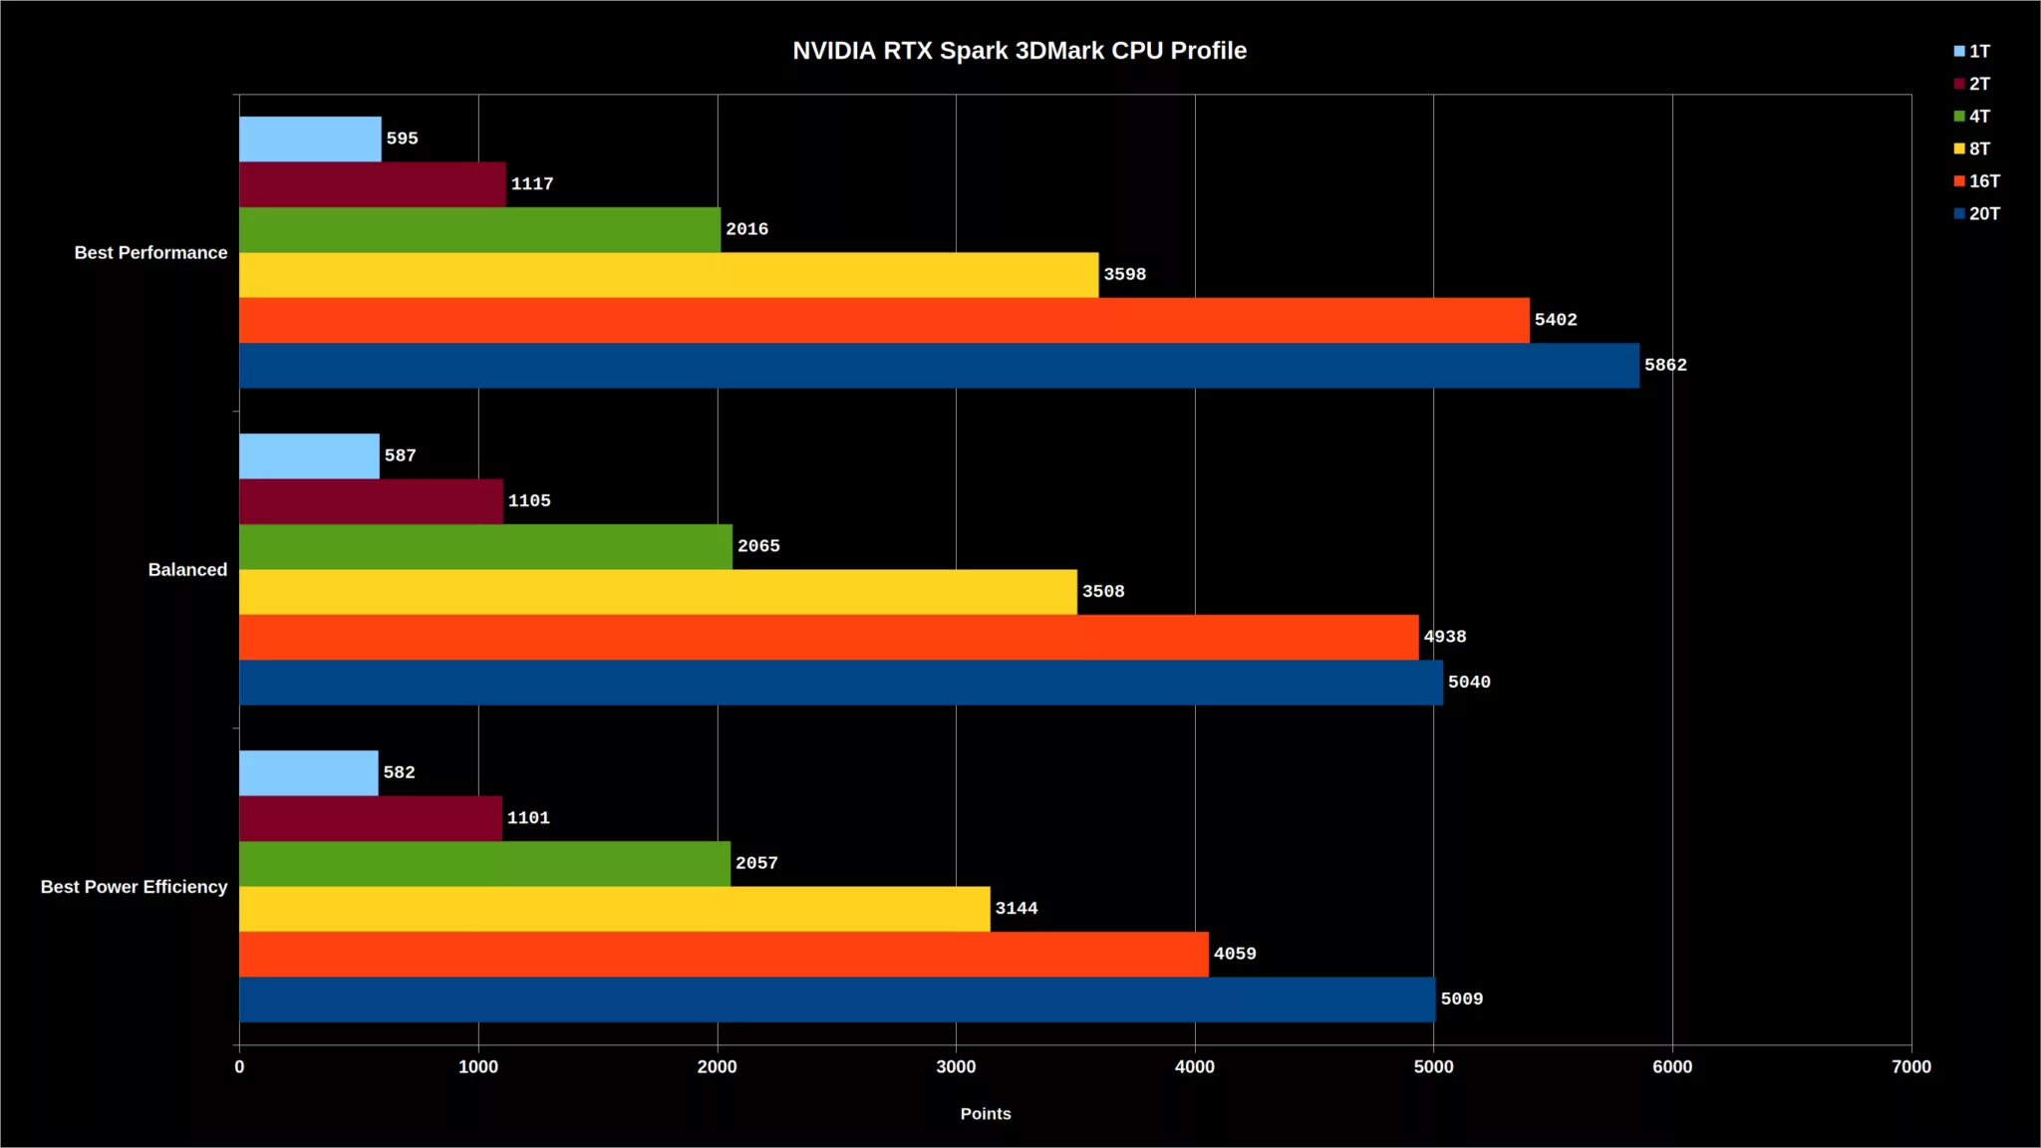
Task: Click the 1T light blue legend swatch
Action: coord(1959,51)
